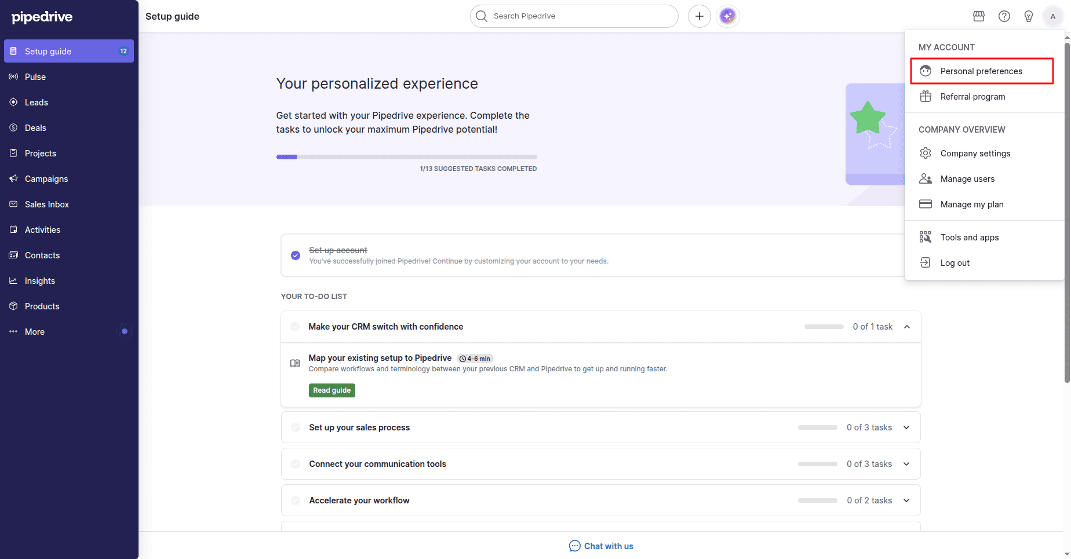Click the Set up your sales process status circle

pyautogui.click(x=296, y=428)
